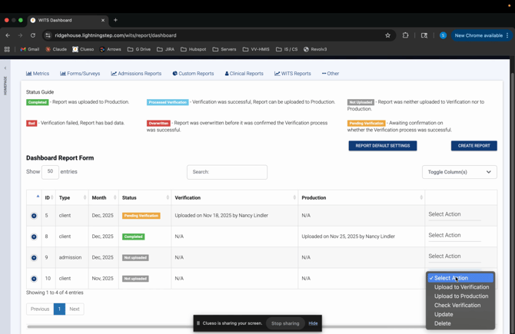
Task: Open the Claude bookmark
Action: 56,49
